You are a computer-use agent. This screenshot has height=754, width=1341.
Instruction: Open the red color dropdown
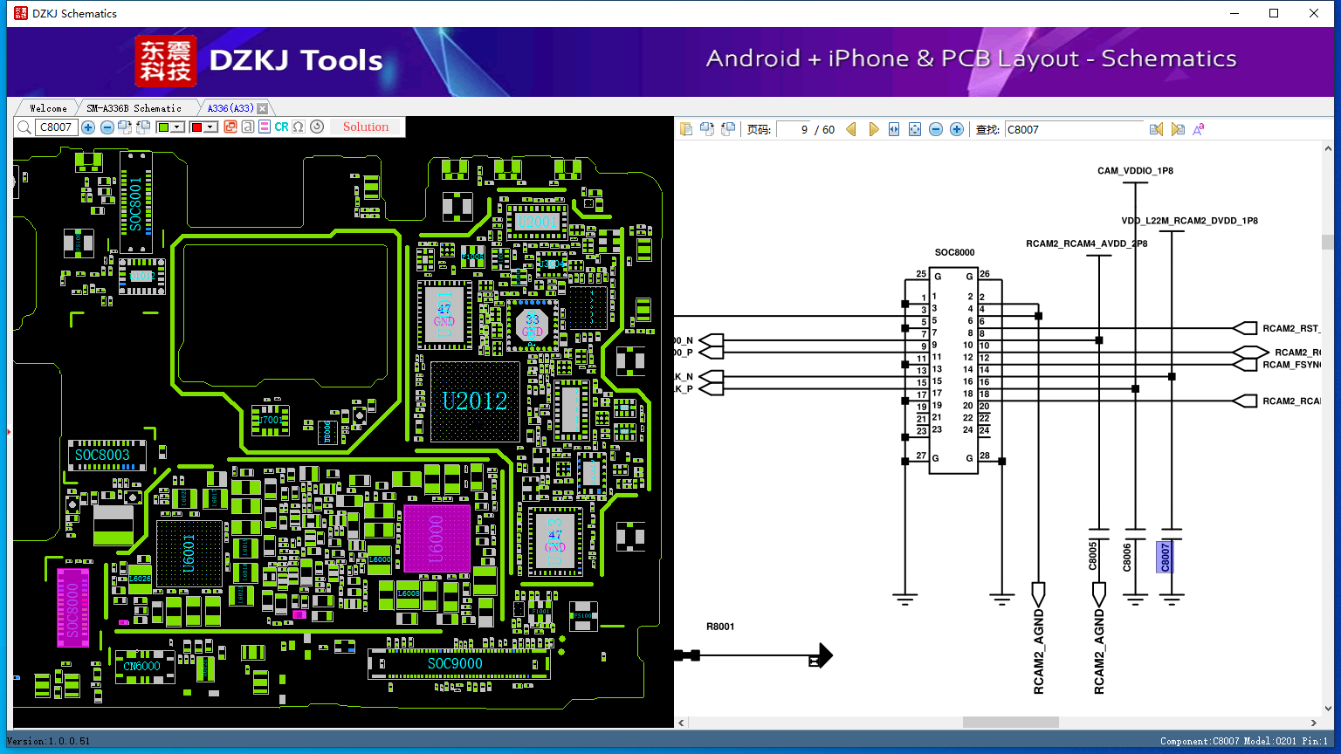210,127
